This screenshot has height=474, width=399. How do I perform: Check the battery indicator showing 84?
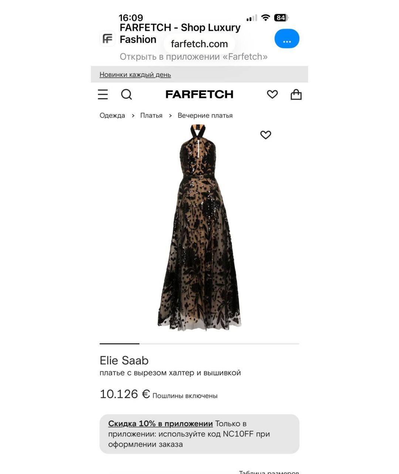[281, 18]
